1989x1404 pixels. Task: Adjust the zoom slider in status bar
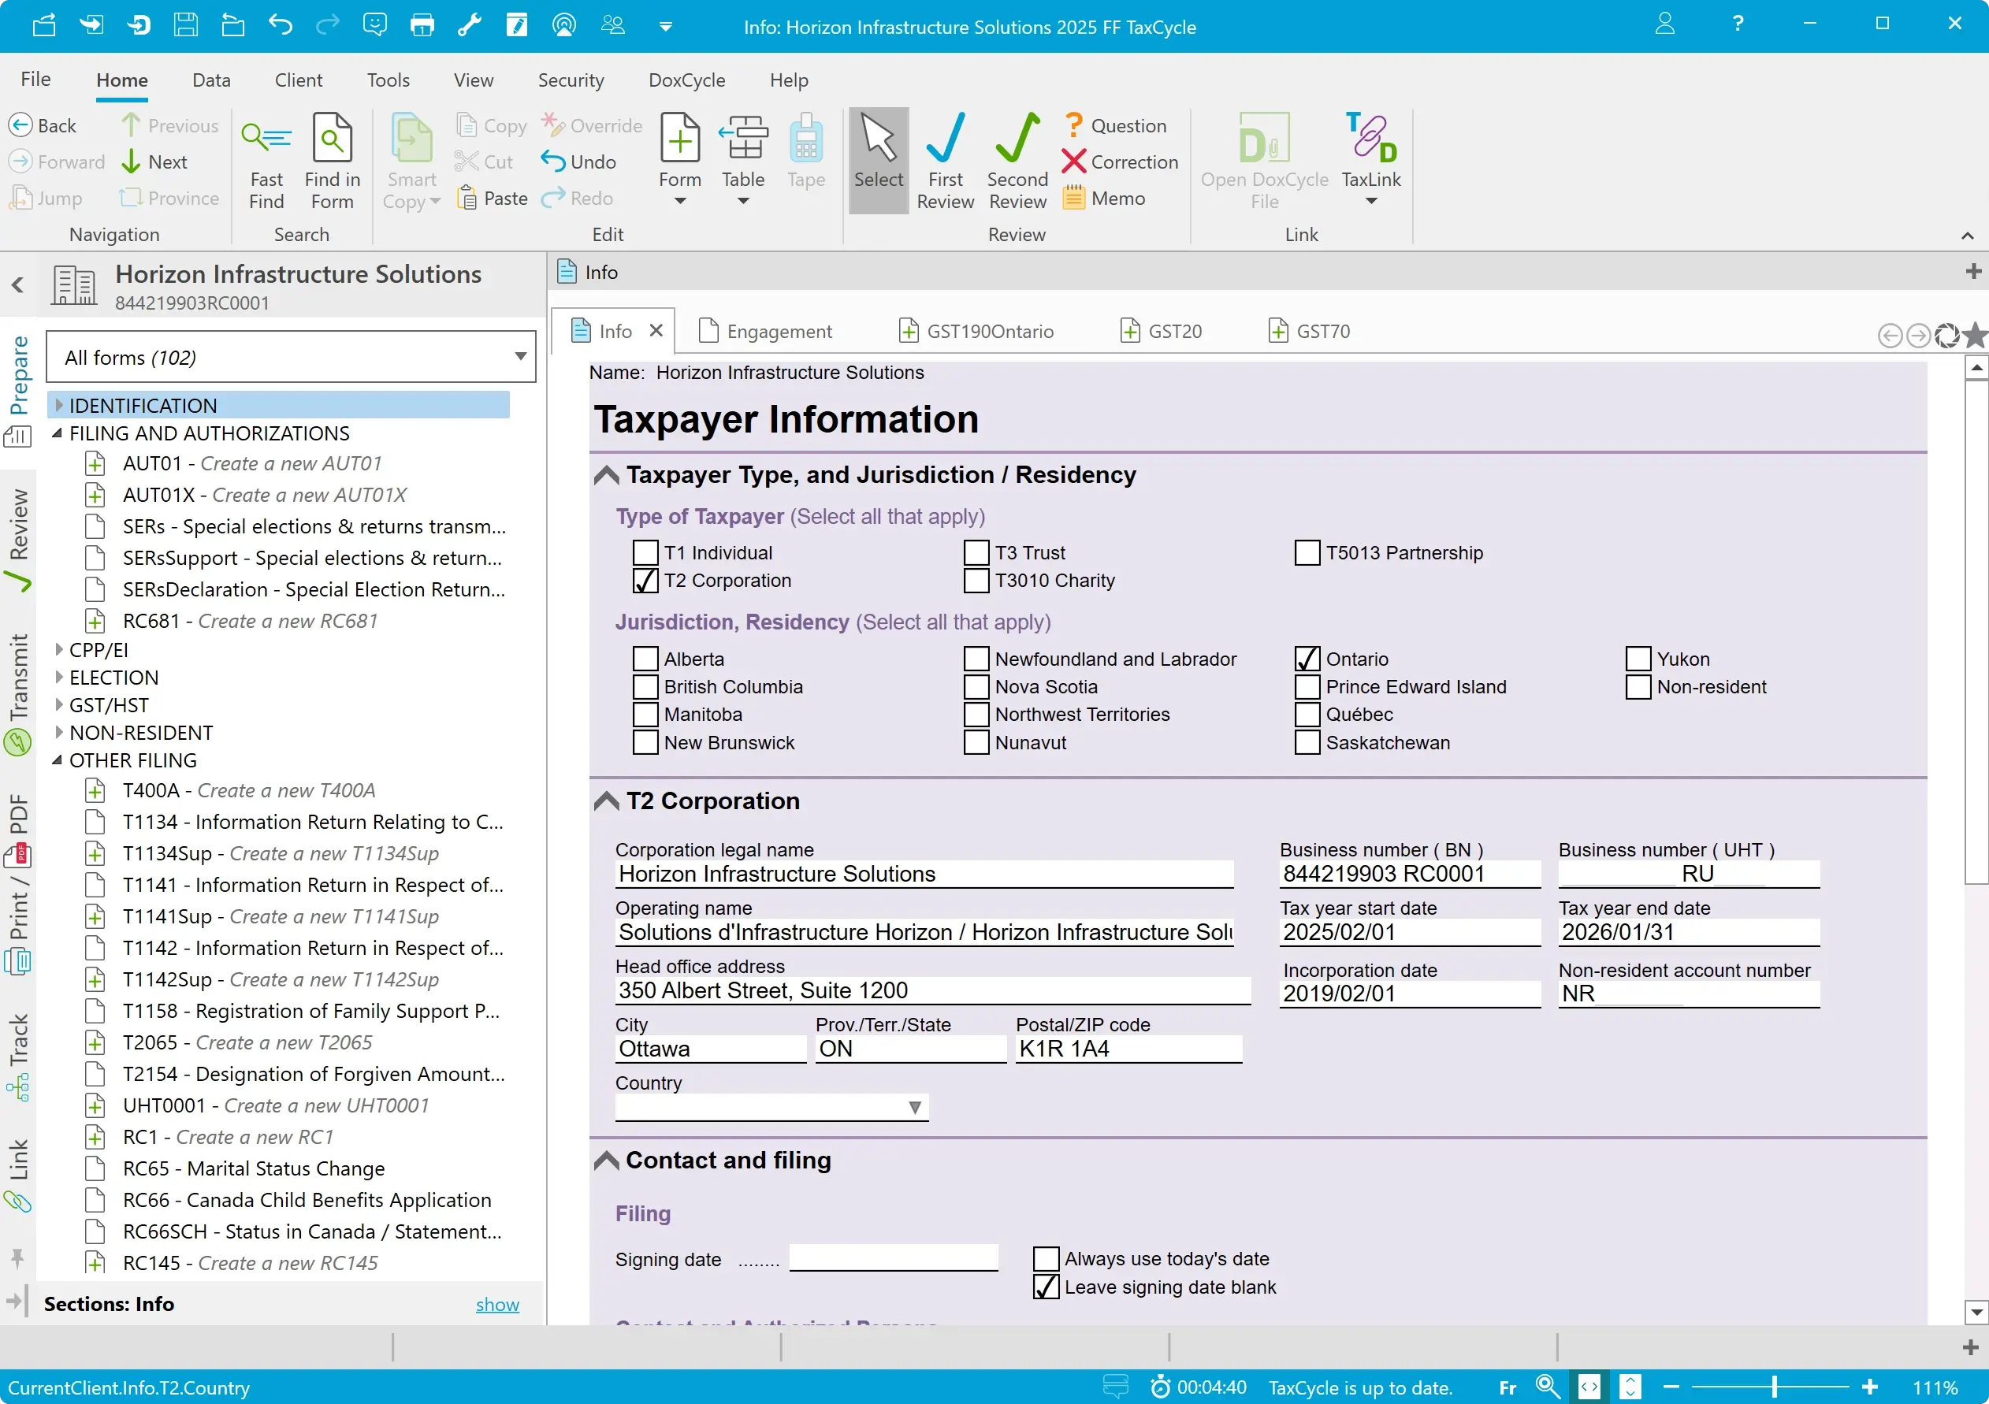click(1773, 1387)
